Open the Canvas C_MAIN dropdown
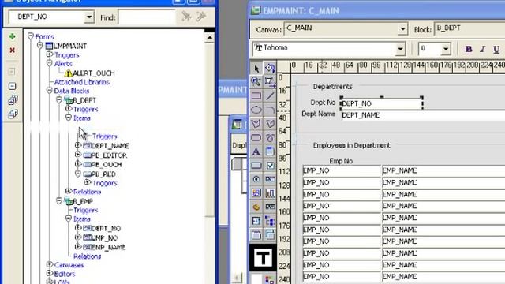Image resolution: width=505 pixels, height=284 pixels. pos(402,29)
